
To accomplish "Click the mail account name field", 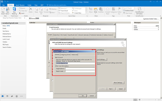I will tap(75, 63).
